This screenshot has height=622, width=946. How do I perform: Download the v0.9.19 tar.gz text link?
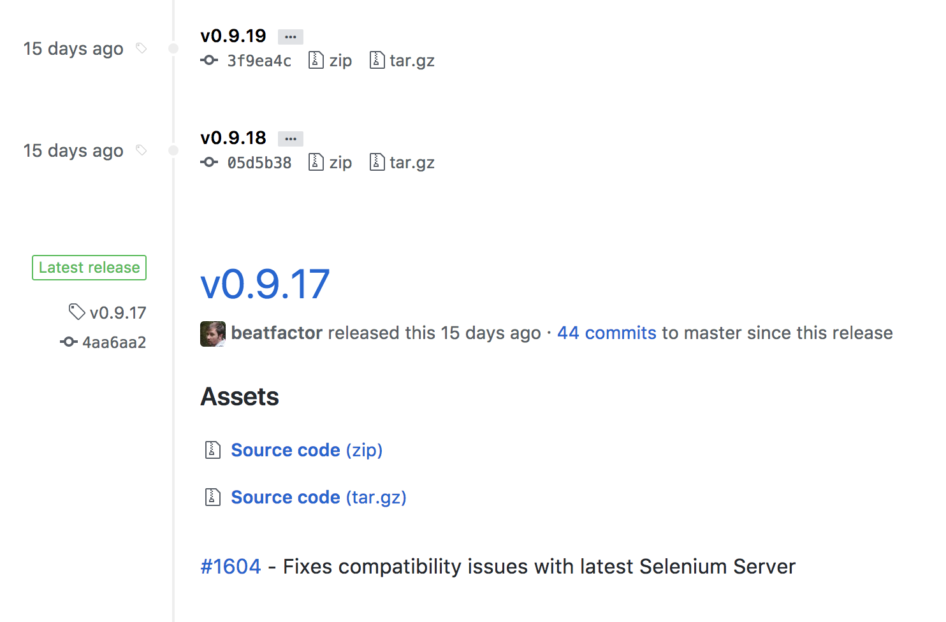(412, 61)
